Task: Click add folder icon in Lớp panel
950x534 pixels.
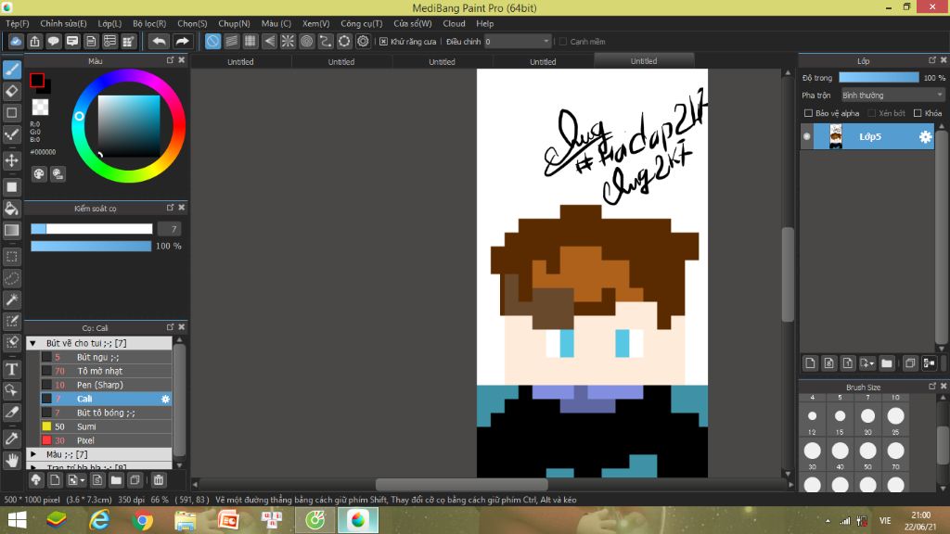Action: coord(887,363)
